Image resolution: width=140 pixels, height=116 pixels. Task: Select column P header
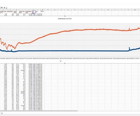[61, 10]
